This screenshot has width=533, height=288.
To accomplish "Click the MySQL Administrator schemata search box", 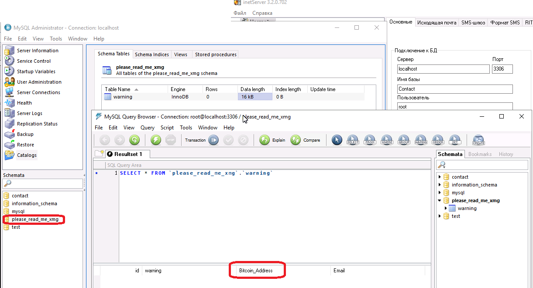I will [43, 183].
